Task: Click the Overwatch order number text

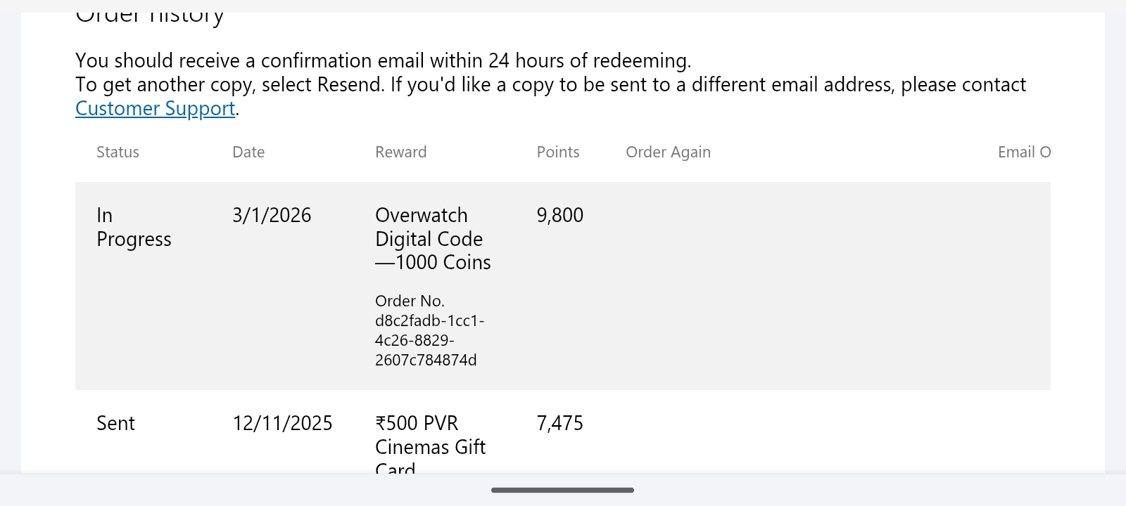Action: pyautogui.click(x=428, y=330)
